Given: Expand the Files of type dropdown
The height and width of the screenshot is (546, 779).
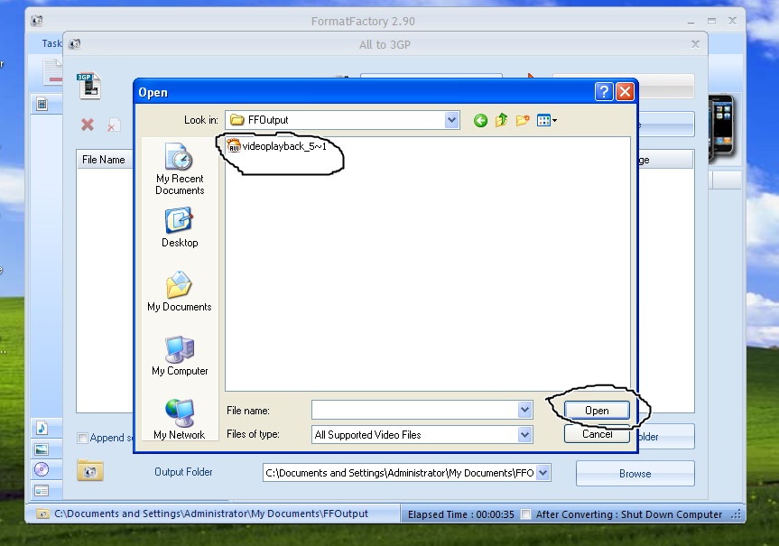Looking at the screenshot, I should [524, 435].
